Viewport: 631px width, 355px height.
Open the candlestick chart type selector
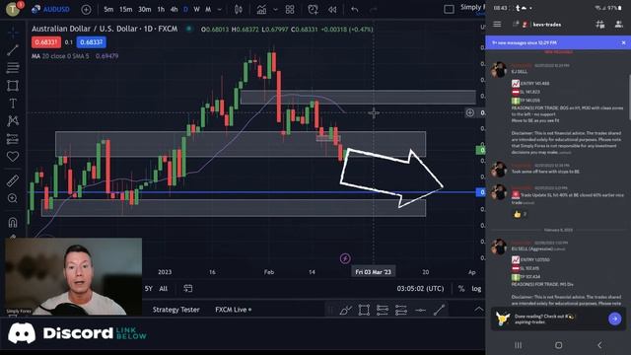point(239,9)
